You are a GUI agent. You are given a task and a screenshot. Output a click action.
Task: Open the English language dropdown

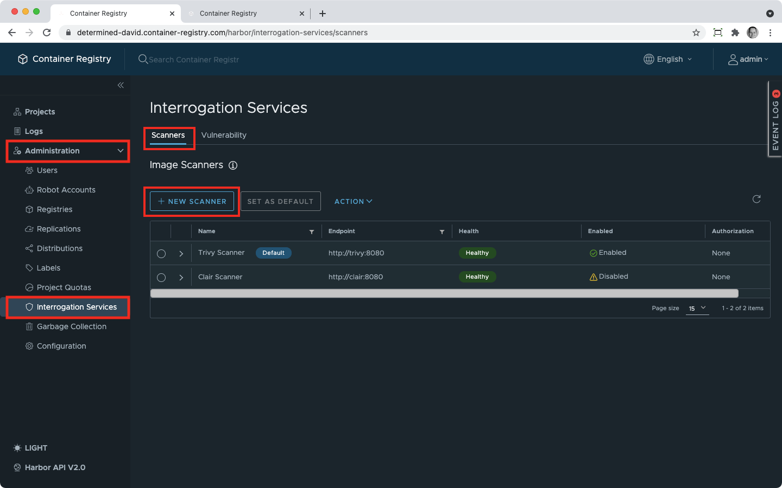(x=669, y=59)
